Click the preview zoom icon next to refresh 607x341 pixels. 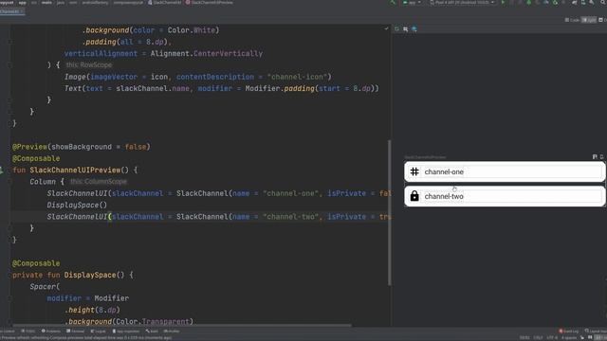[405, 29]
